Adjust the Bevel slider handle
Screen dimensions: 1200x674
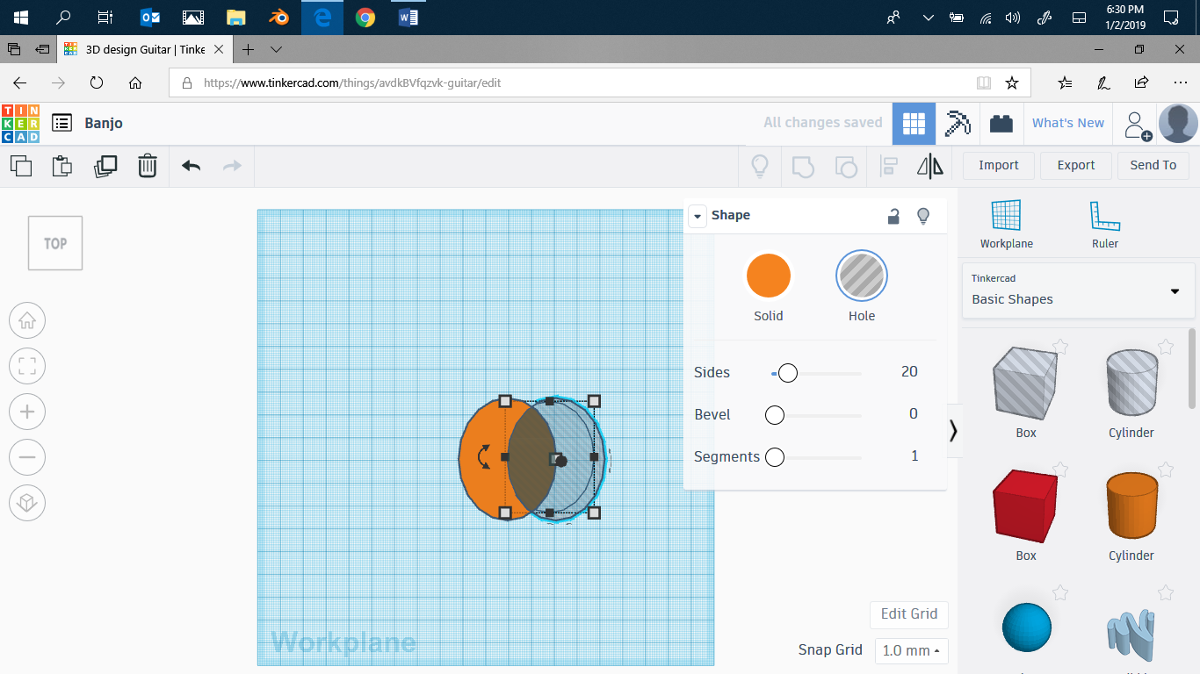point(774,415)
